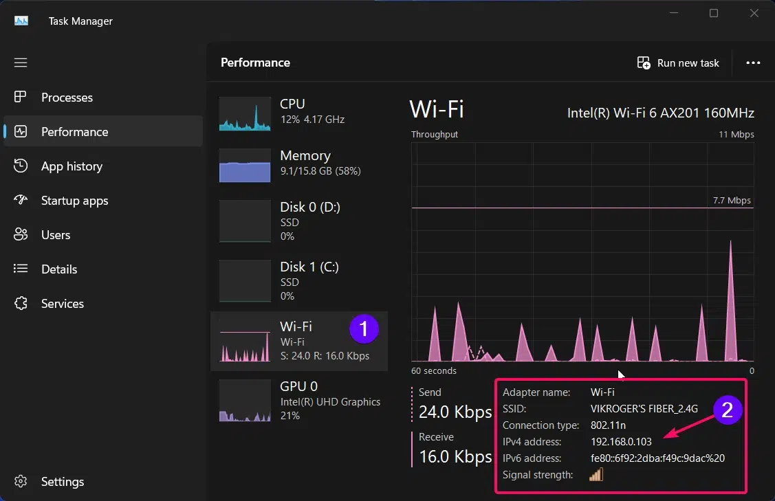Click the Throughput label above graph
This screenshot has height=501, width=775.
point(435,135)
